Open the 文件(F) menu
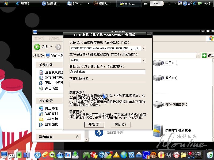The image size is (214, 160). pos(39,38)
